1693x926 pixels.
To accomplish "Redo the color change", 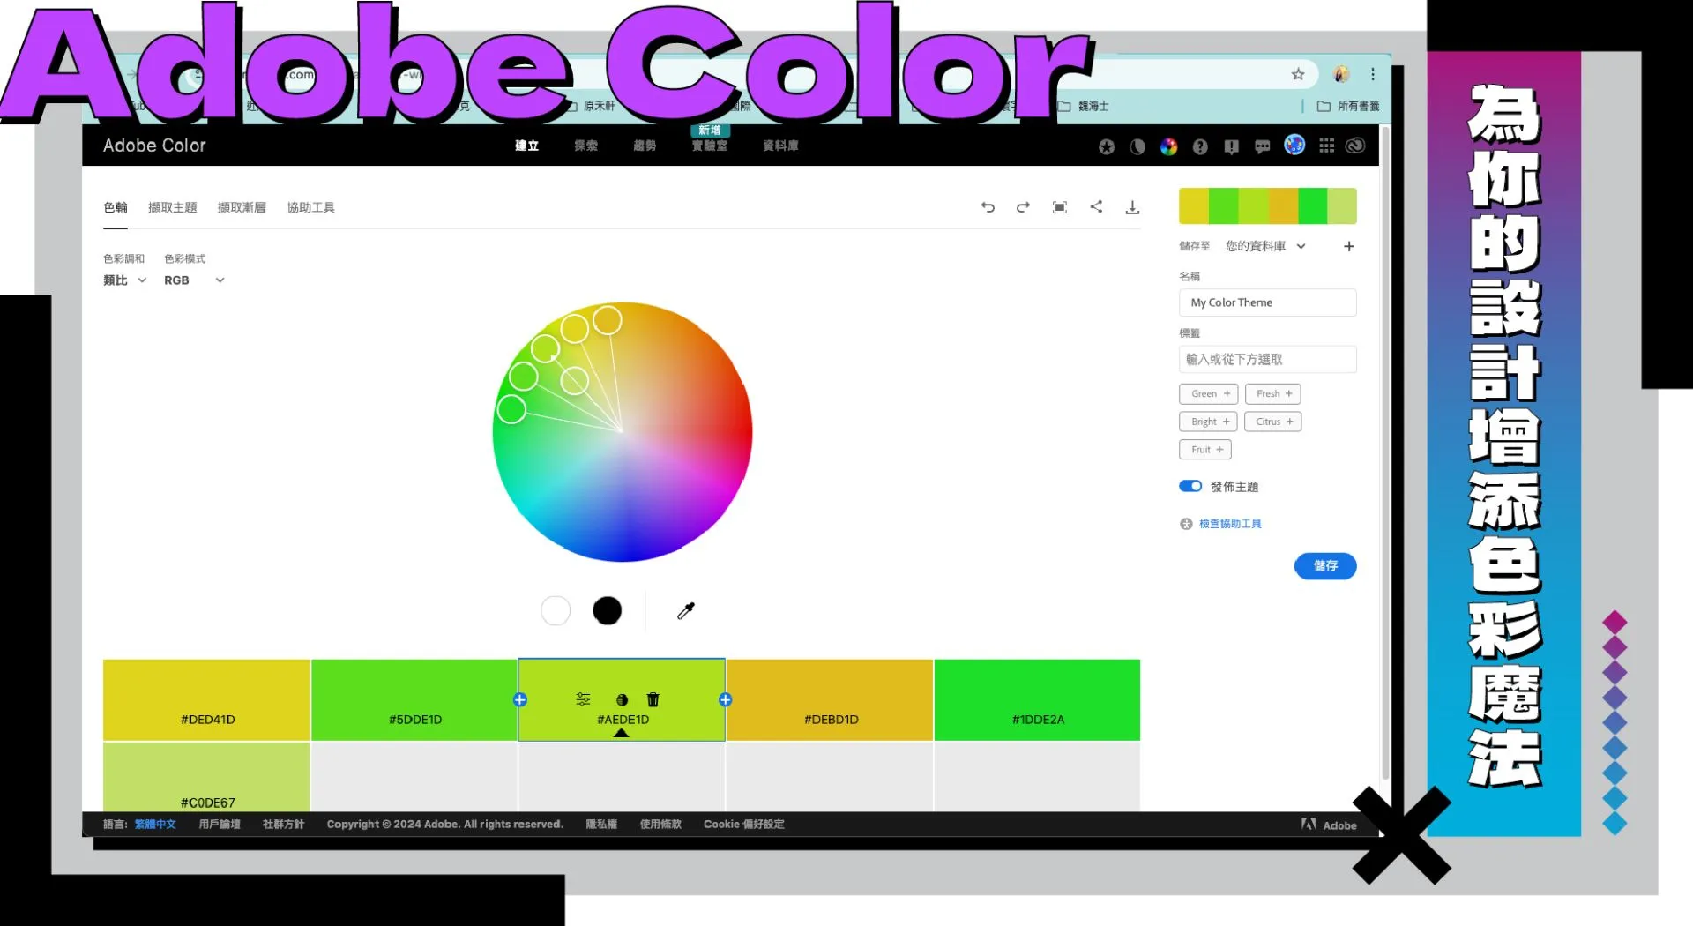I will tap(1023, 207).
